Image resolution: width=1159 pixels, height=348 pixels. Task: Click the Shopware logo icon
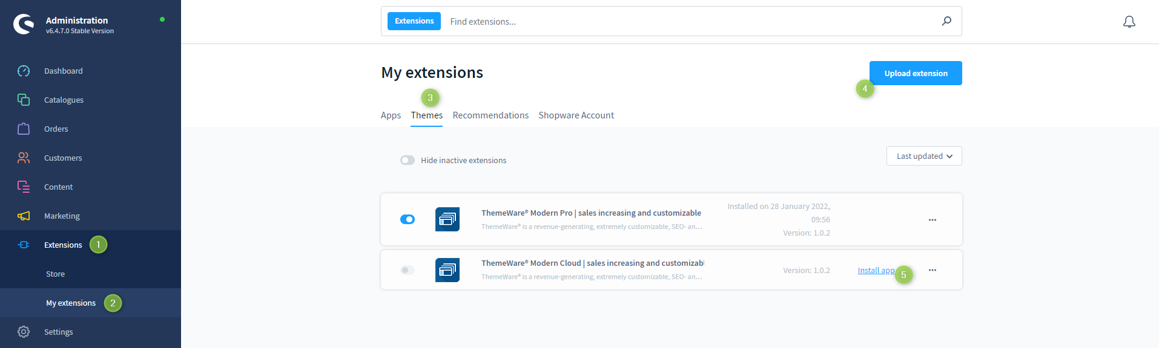click(x=24, y=24)
